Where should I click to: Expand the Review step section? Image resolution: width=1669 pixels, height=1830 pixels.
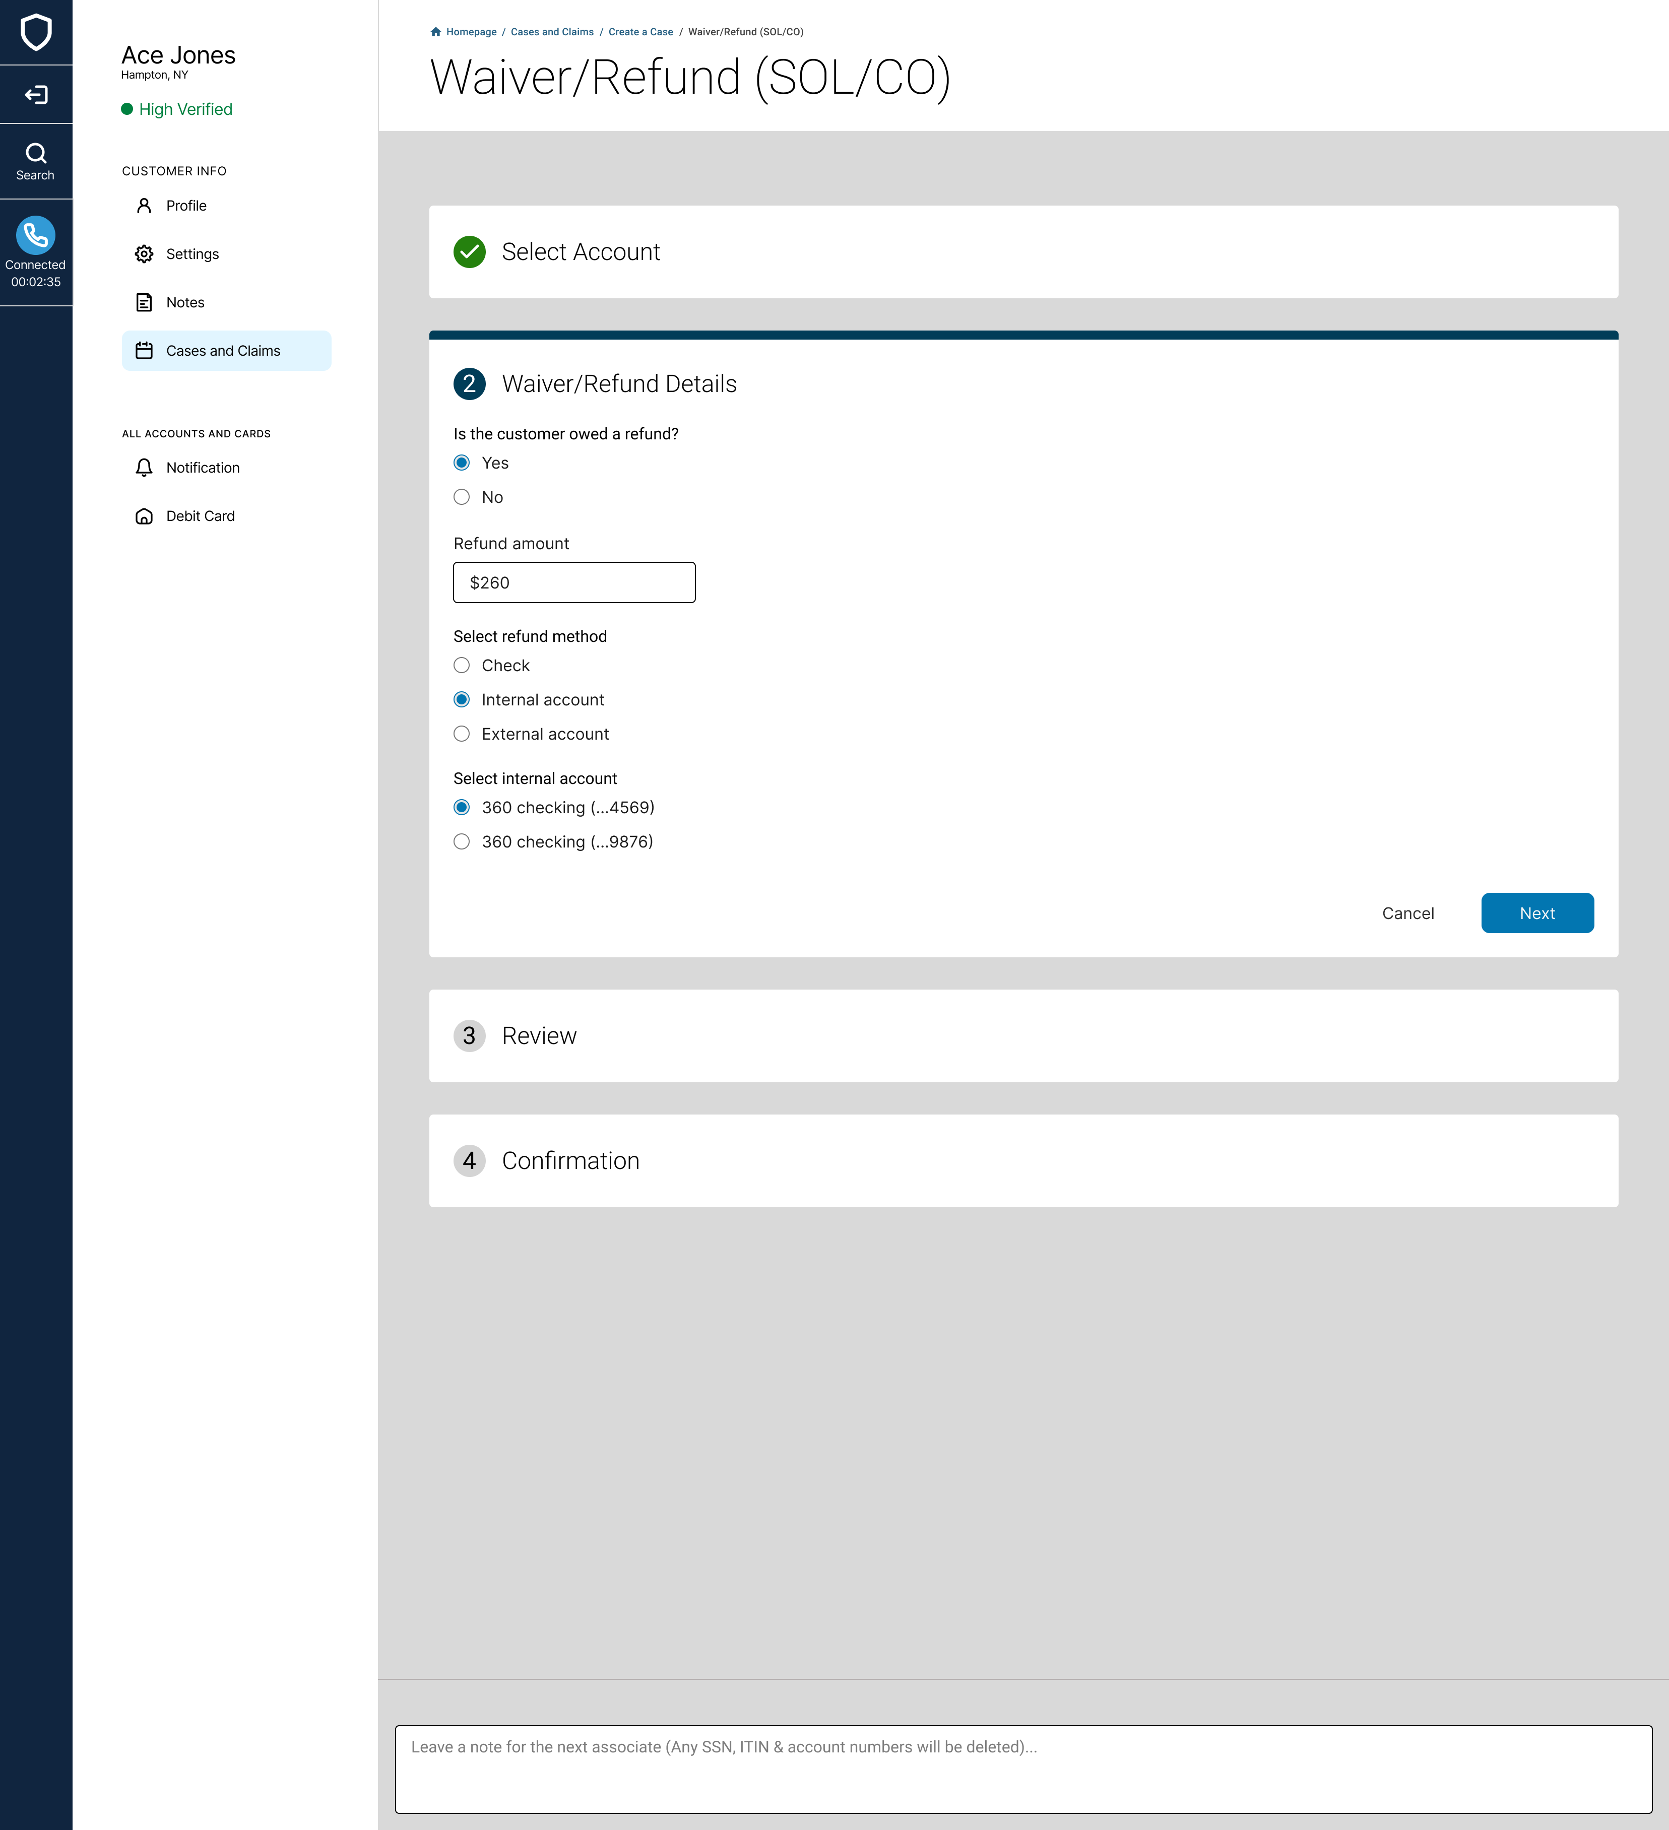[539, 1036]
